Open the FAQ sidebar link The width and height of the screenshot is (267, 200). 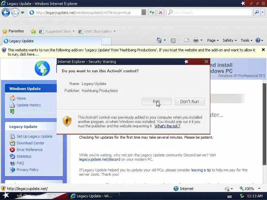pos(20,163)
